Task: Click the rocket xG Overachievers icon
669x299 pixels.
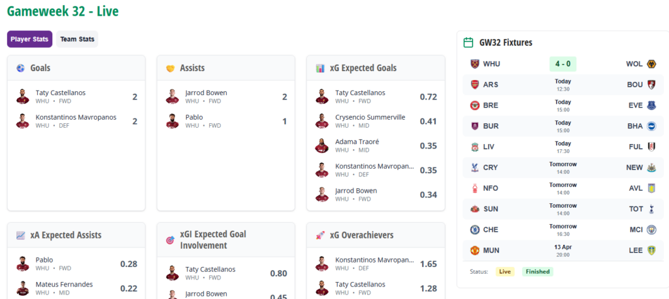Action: click(320, 235)
